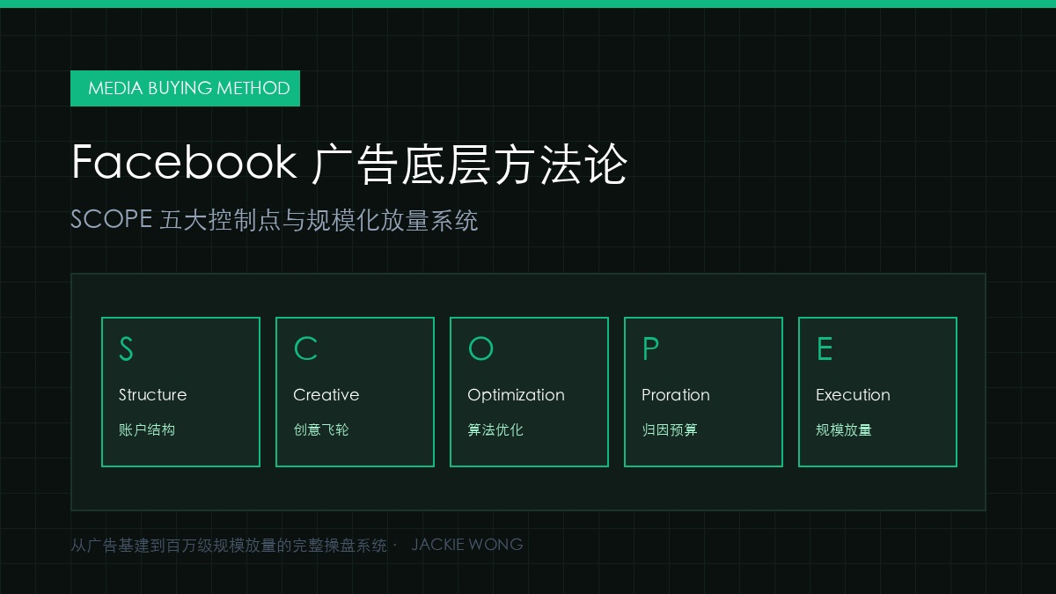
Task: Click the author name 'JACKIE WONG'
Action: 467,545
